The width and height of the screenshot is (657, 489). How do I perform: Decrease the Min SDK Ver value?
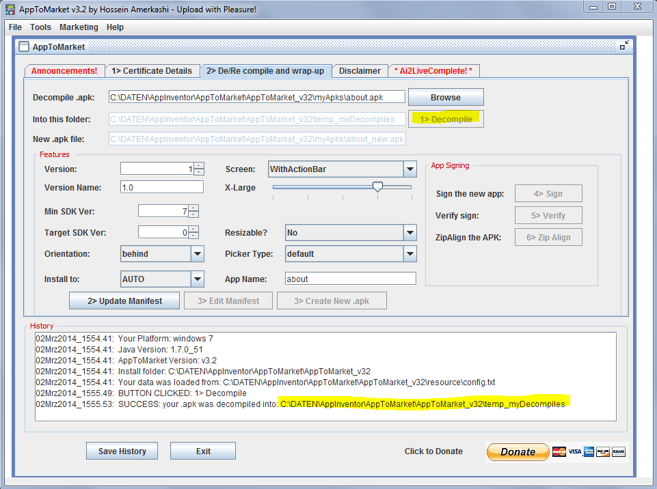[193, 214]
